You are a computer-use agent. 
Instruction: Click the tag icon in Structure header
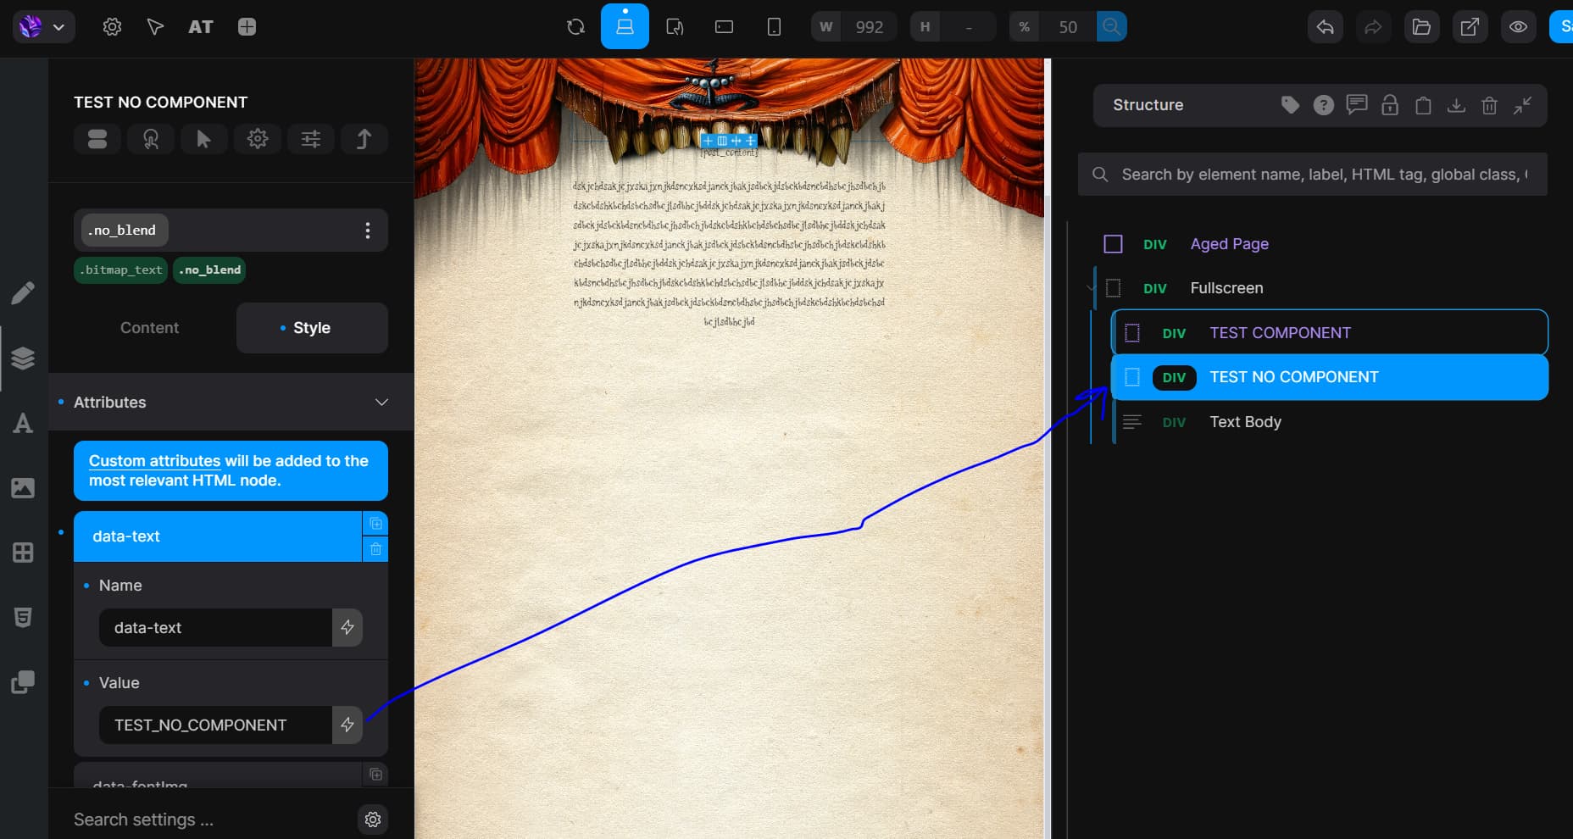pos(1290,105)
